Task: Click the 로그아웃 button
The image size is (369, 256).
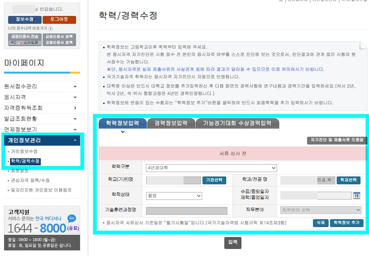Action: pyautogui.click(x=59, y=20)
